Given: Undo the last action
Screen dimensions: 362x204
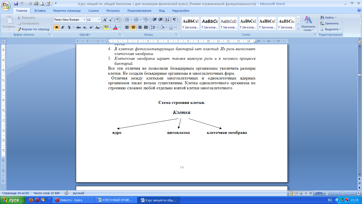Looking at the screenshot, I should [x=21, y=3].
